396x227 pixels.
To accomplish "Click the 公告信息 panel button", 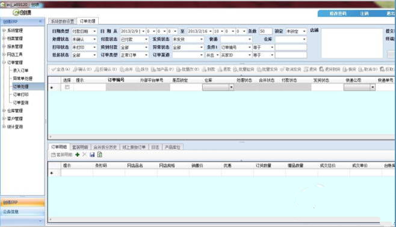I will [22, 212].
